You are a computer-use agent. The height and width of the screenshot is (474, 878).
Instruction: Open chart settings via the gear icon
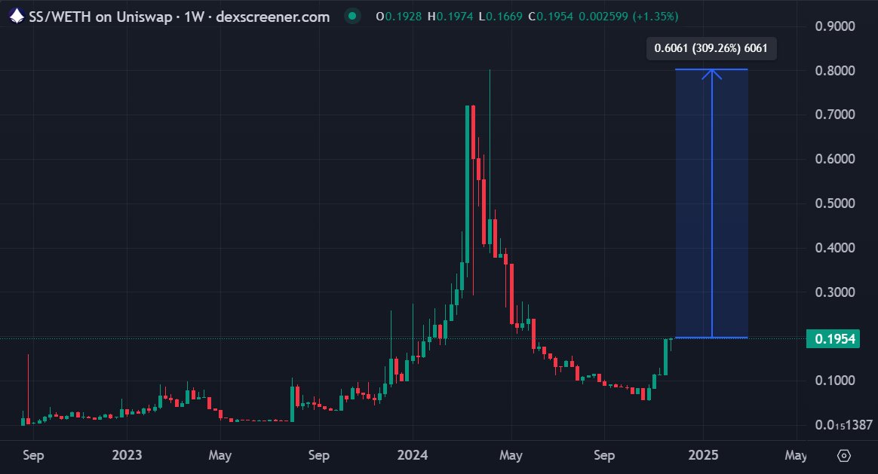[846, 455]
